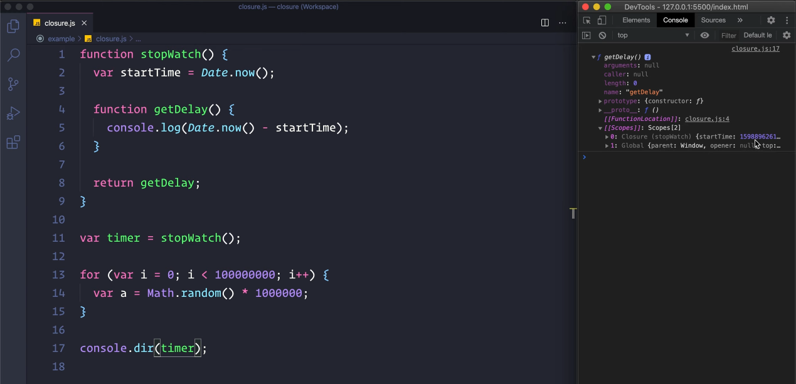
Task: Open the top execution context dropdown
Action: (653, 35)
